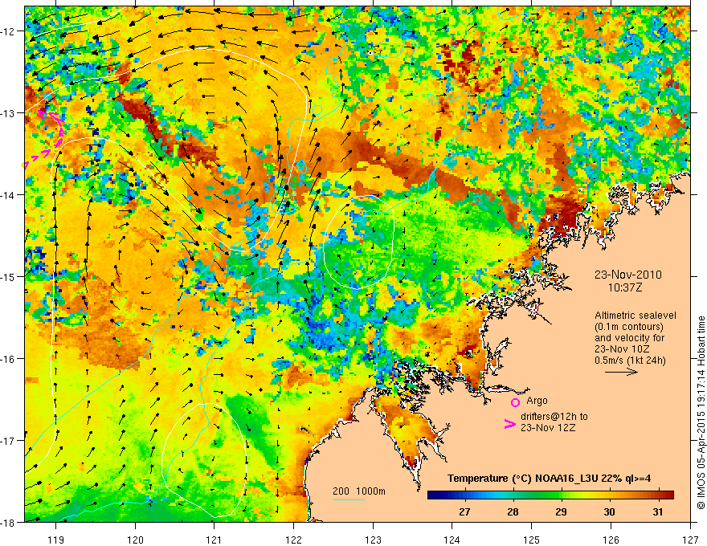Click the temperature color bar near 27
Screen dimensions: 707x546
(x=464, y=495)
